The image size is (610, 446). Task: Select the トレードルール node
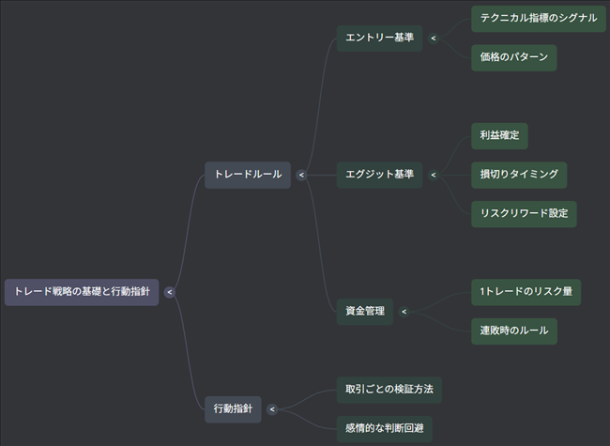(x=248, y=175)
